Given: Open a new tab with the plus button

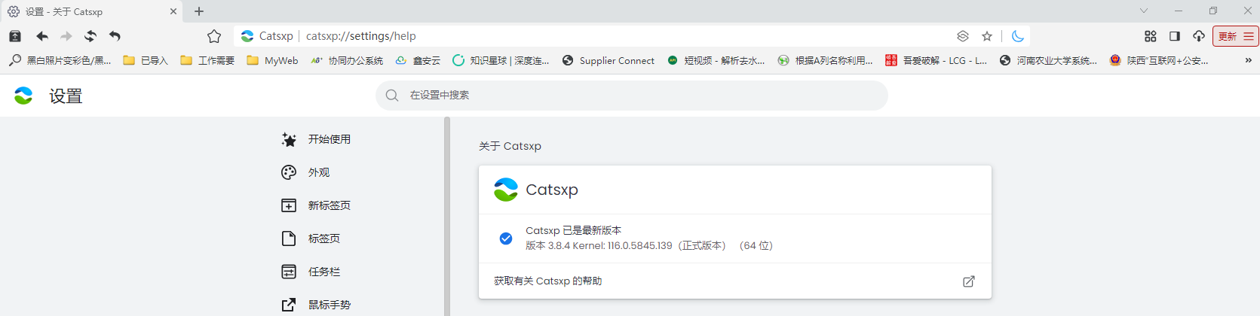Looking at the screenshot, I should (199, 11).
